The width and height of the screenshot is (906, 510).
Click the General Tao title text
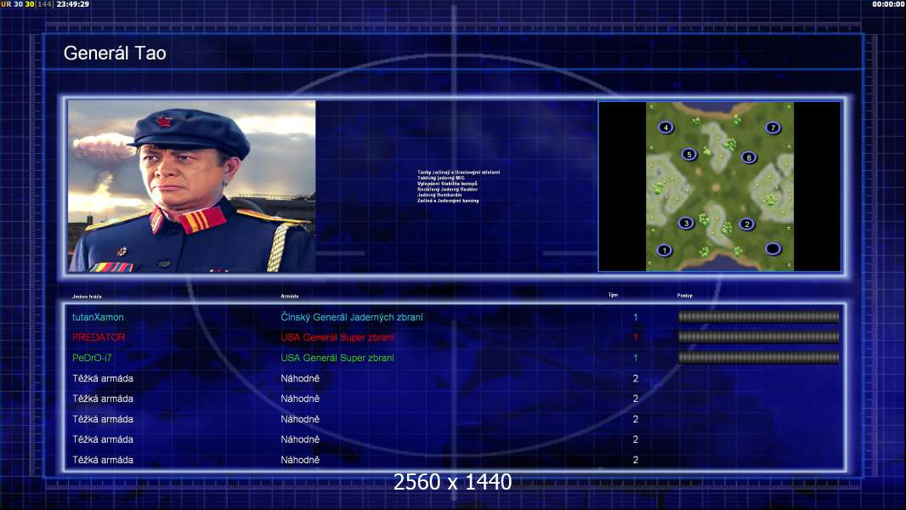(x=115, y=54)
